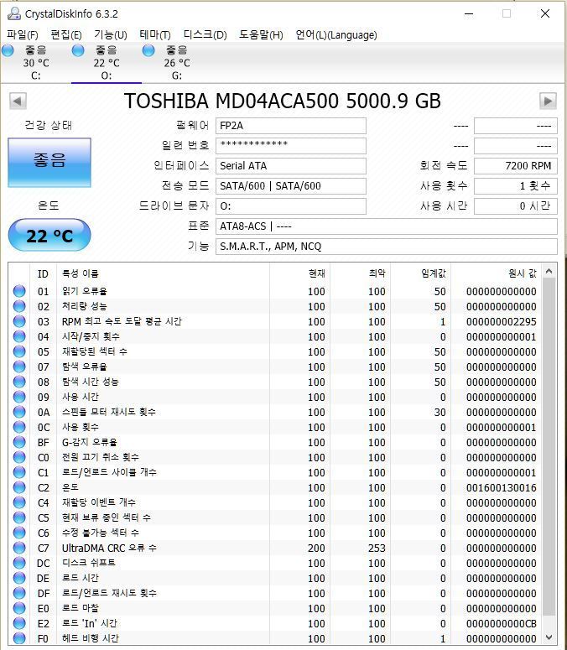Click the scrollbar down arrow in attribute list
The width and height of the screenshot is (567, 650).
pyautogui.click(x=549, y=637)
